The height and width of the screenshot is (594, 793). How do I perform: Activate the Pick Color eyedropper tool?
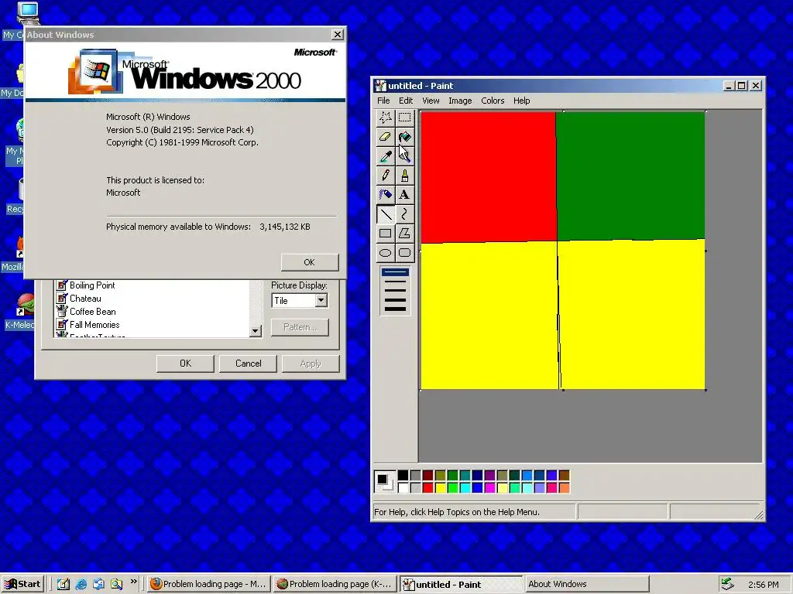pyautogui.click(x=386, y=156)
